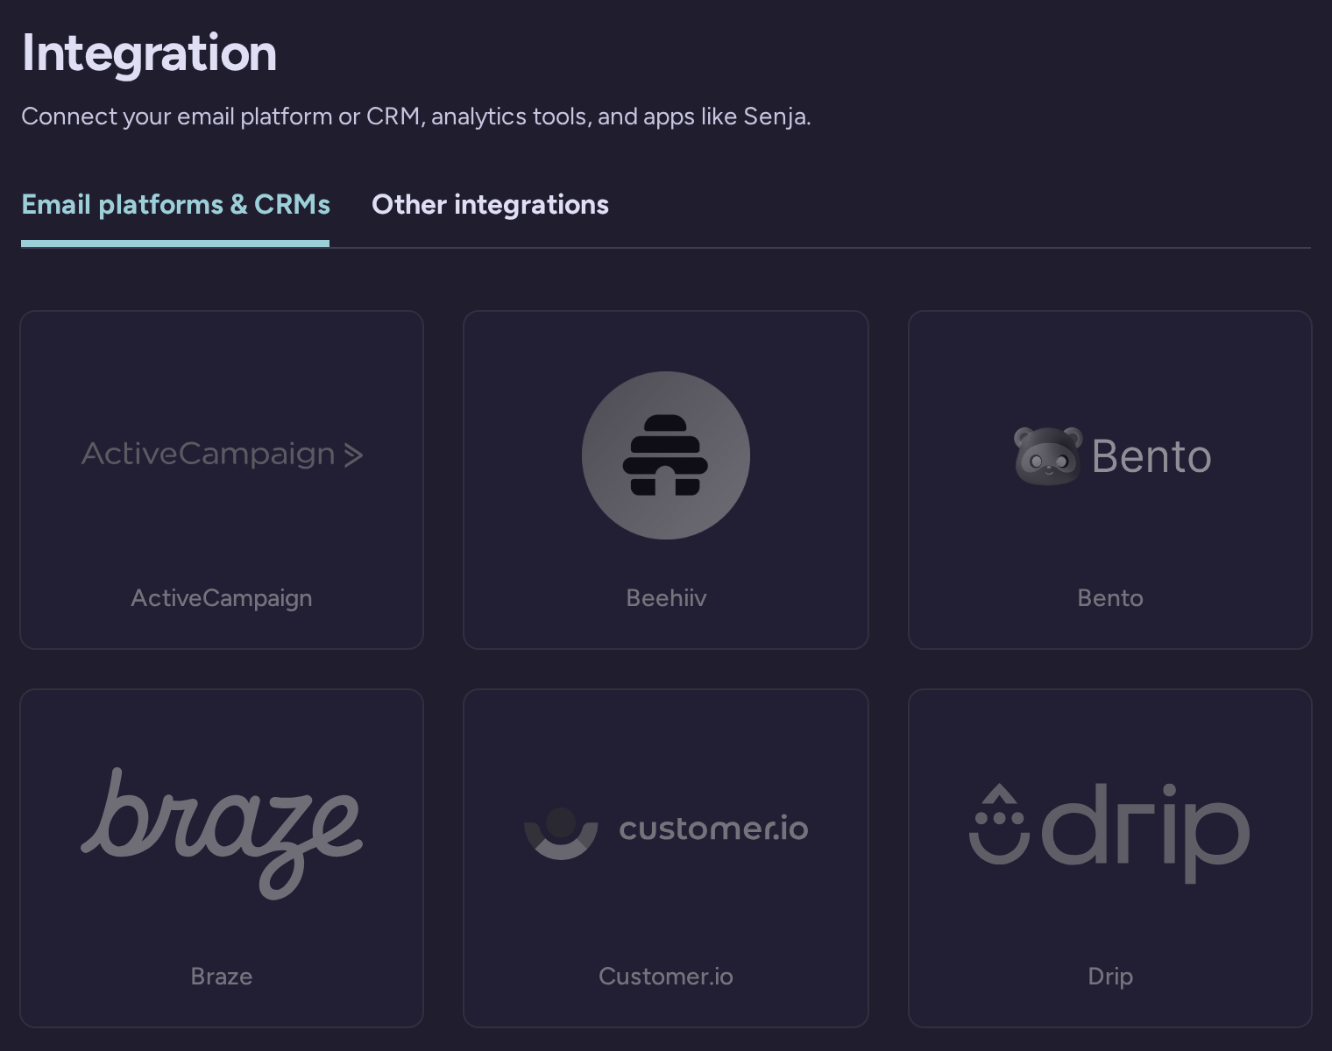The image size is (1332, 1051).
Task: Select the ActiveCampaign card label
Action: click(x=222, y=598)
